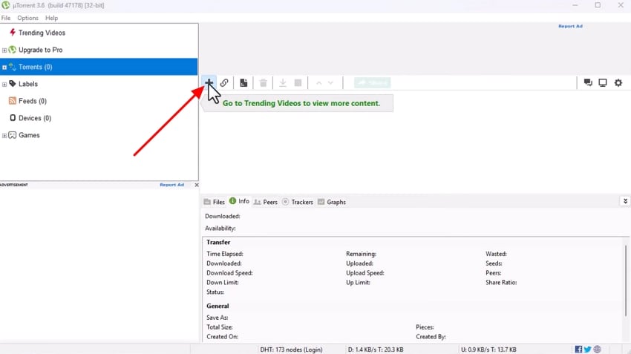Click the Availability: label
Image resolution: width=631 pixels, height=354 pixels.
pyautogui.click(x=220, y=228)
